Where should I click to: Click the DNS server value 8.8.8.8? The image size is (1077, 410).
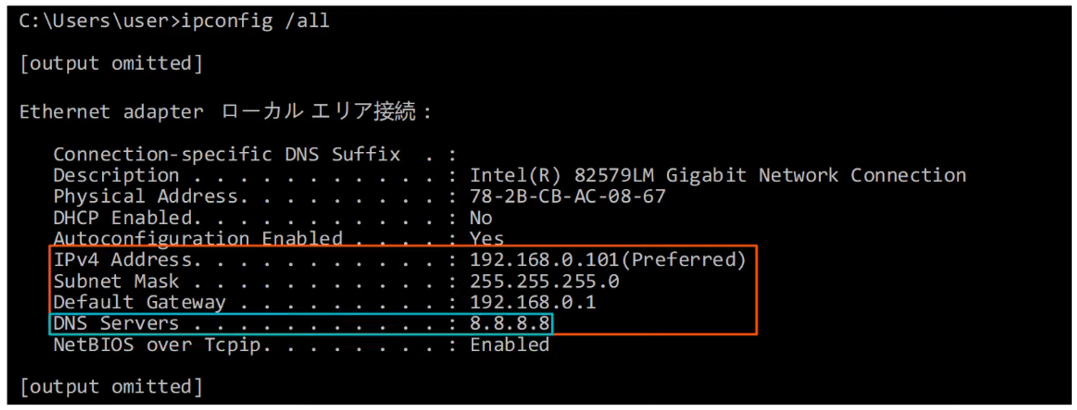[x=509, y=323]
